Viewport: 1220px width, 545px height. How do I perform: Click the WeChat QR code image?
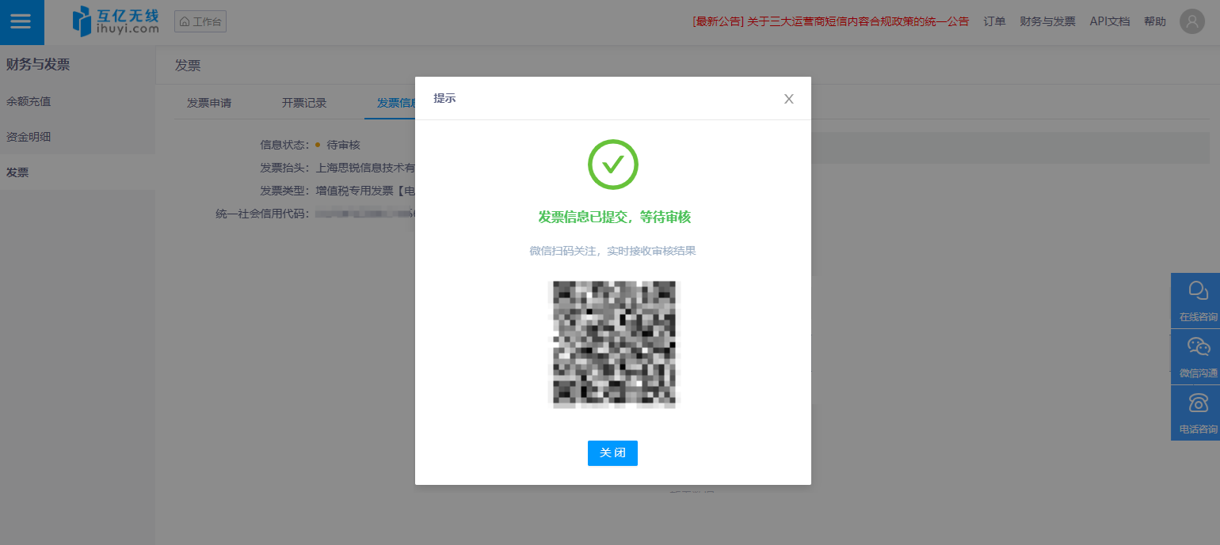pos(614,344)
